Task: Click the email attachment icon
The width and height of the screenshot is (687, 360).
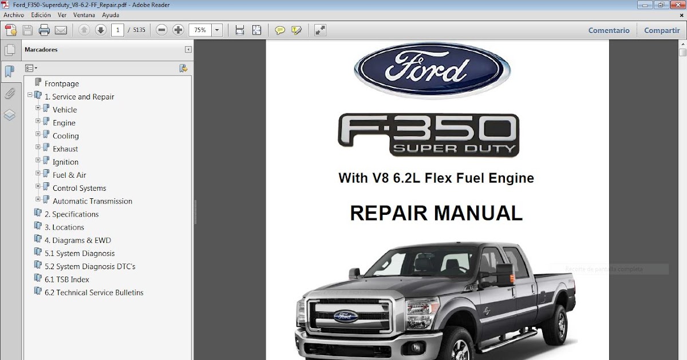Action: (x=60, y=30)
